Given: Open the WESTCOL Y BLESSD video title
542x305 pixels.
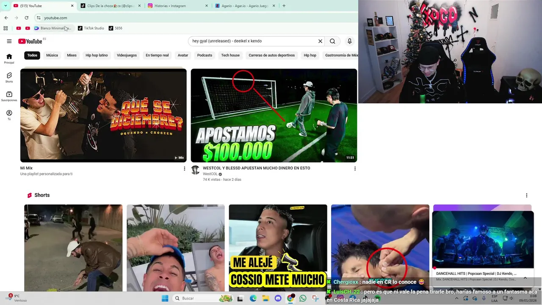Looking at the screenshot, I should (x=257, y=168).
